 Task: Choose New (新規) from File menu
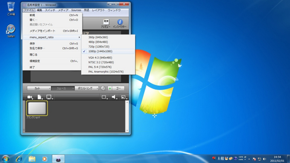point(52,15)
